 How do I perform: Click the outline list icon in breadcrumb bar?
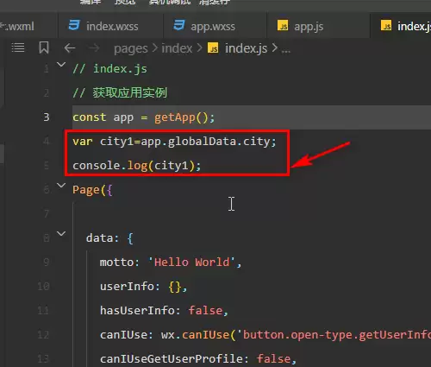(18, 47)
